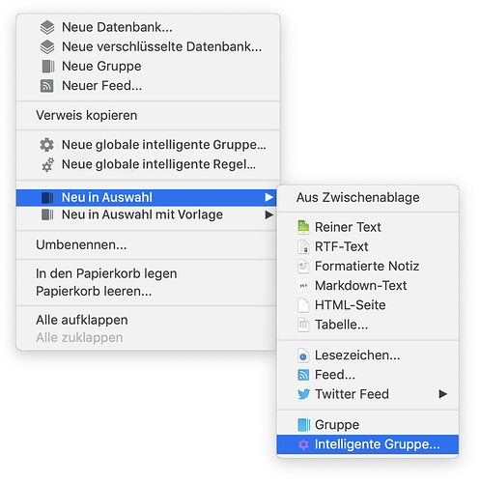Viewport: 480px width, 483px height.
Task: Click the stacked-layers icon beside Neue Datenbank
Action: coord(47,27)
